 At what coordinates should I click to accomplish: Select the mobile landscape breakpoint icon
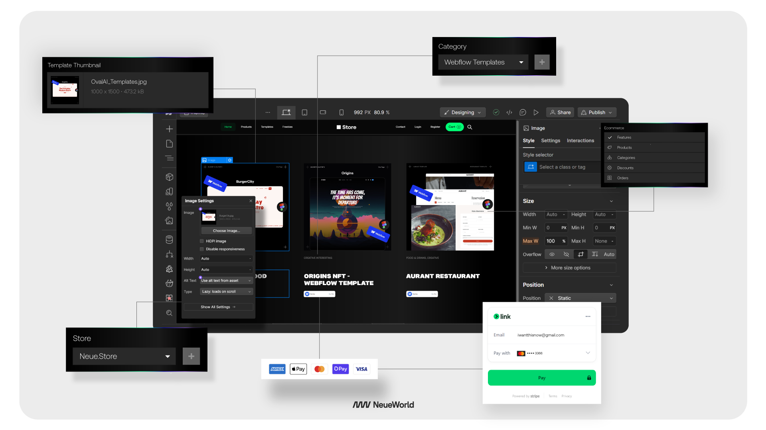pyautogui.click(x=323, y=112)
